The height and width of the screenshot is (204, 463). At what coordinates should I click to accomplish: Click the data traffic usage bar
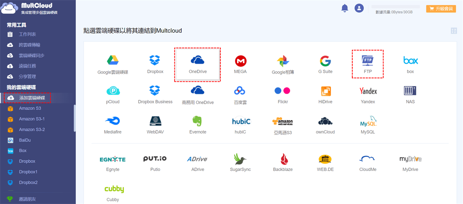395,7
